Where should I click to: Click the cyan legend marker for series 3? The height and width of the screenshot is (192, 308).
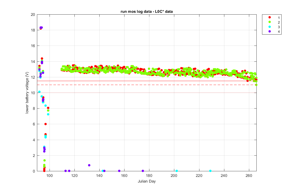coord(269,27)
